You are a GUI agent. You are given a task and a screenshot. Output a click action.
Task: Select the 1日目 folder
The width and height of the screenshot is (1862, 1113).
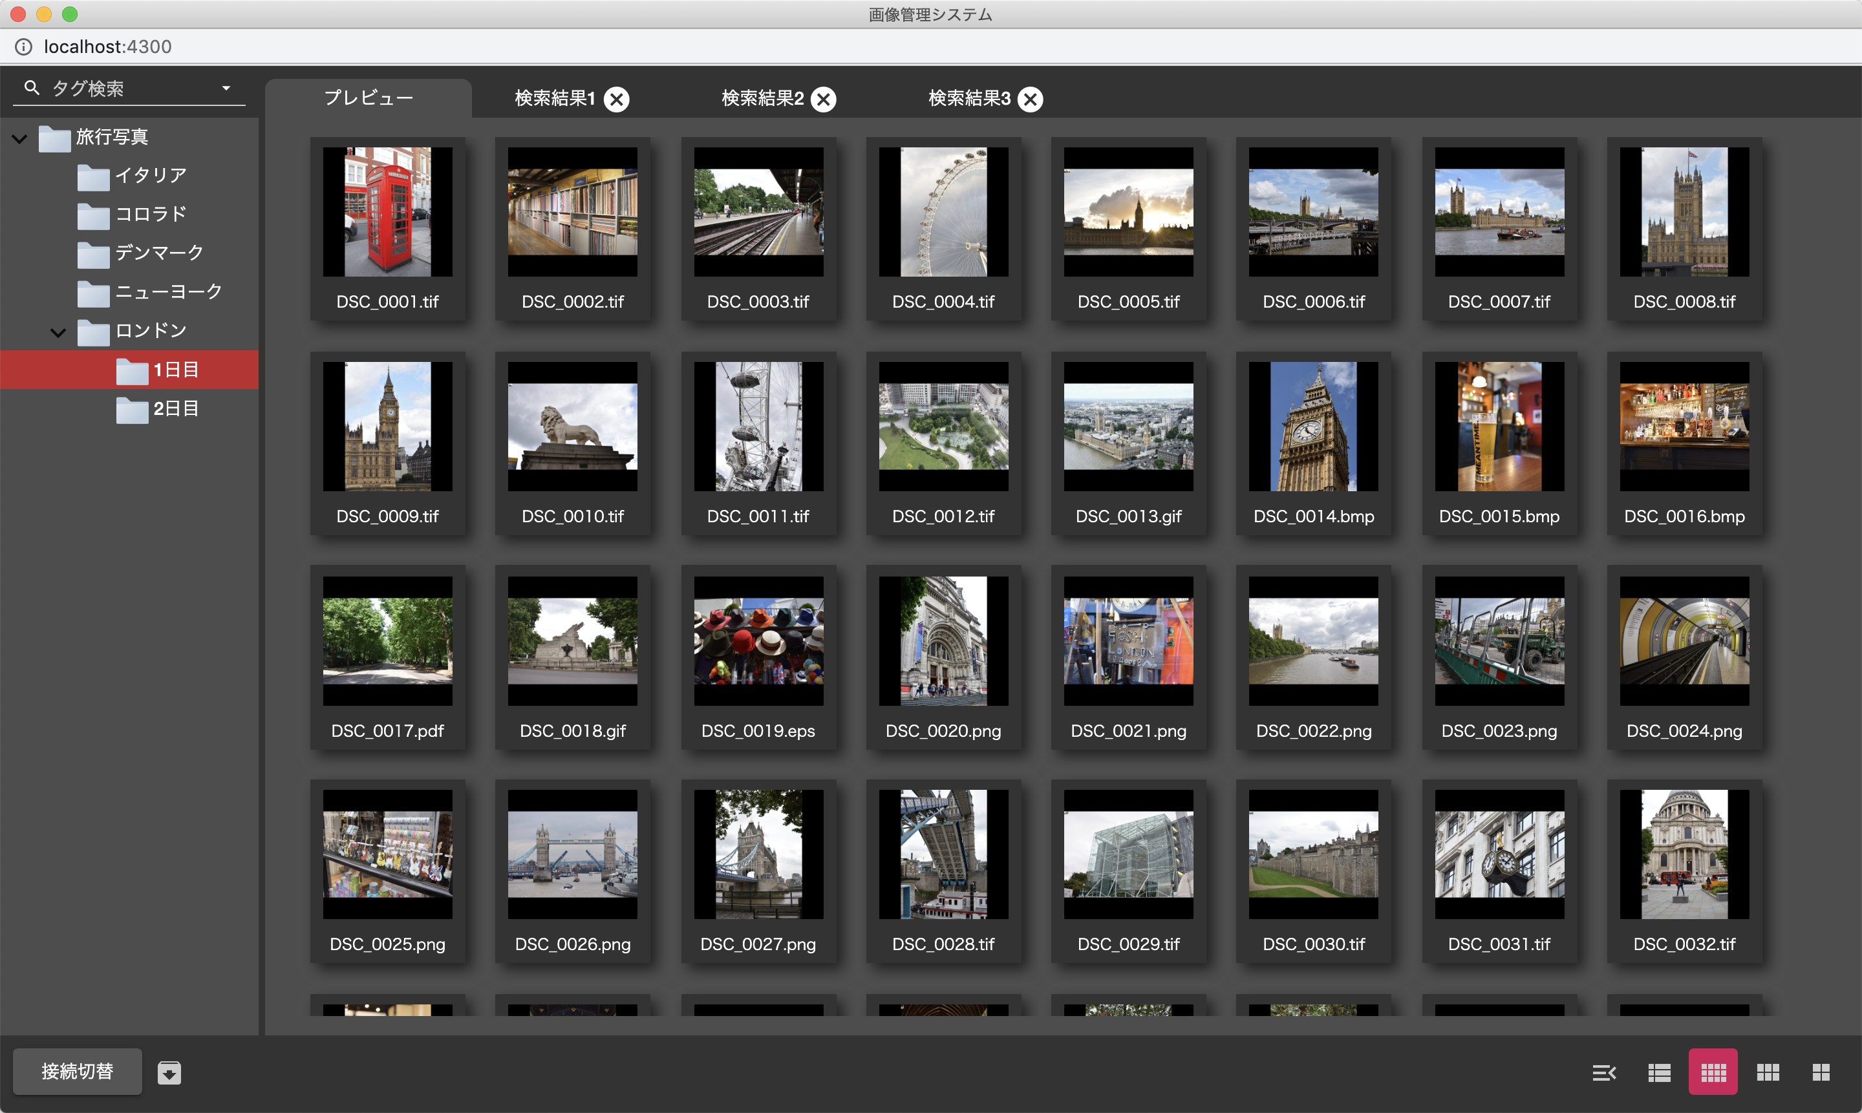coord(129,370)
